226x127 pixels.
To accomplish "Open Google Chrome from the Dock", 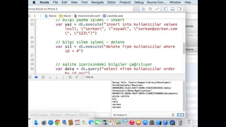I will [x=57, y=122].
